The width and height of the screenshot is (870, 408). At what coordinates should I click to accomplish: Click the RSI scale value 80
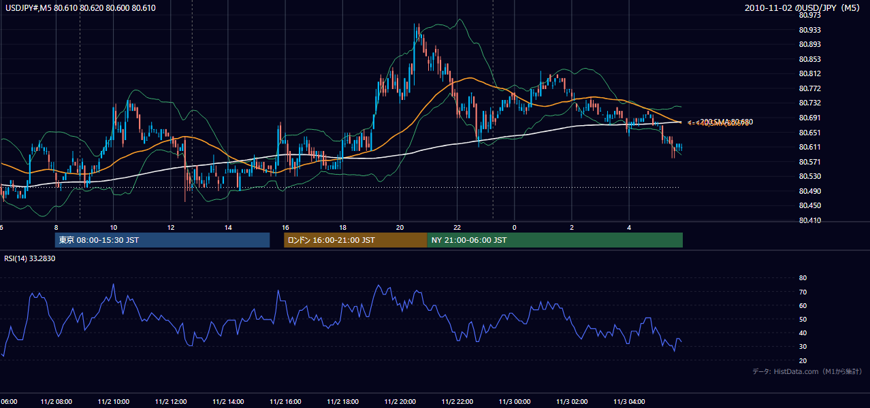pos(803,278)
